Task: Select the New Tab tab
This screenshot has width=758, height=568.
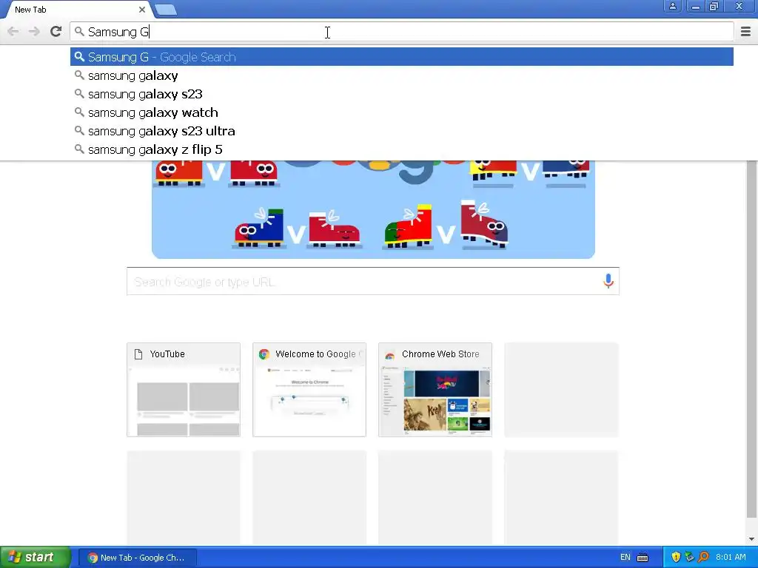Action: [x=76, y=10]
